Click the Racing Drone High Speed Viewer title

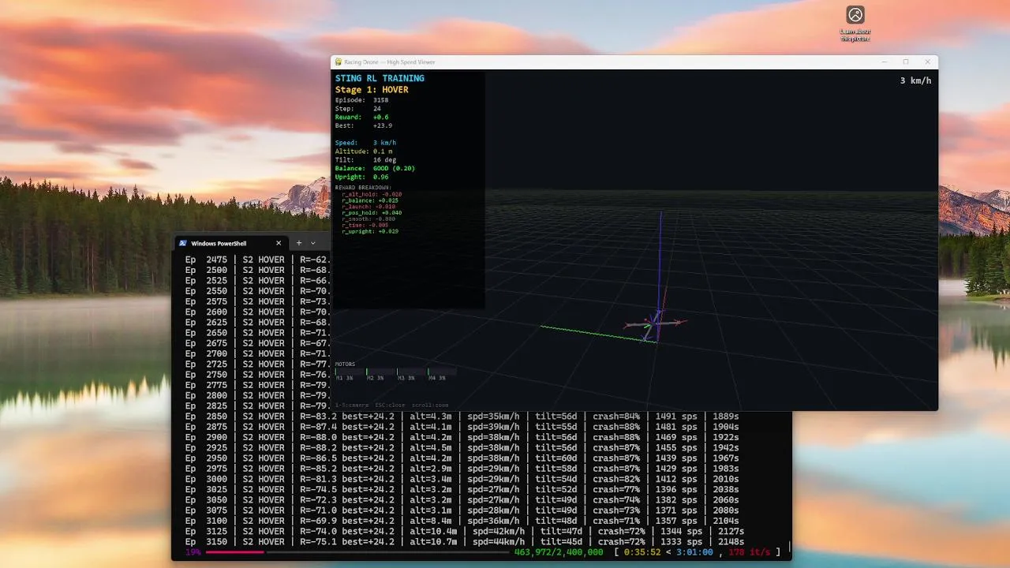click(390, 62)
